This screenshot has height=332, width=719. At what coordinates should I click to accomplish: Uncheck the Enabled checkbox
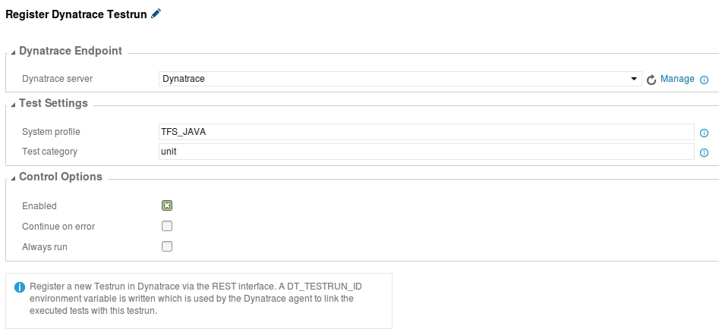coord(167,205)
